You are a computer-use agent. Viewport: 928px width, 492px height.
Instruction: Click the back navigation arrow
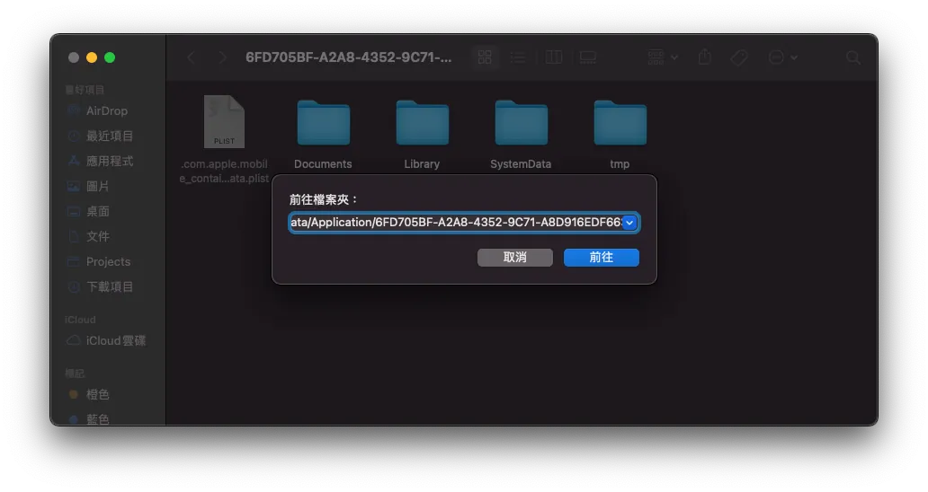(191, 57)
